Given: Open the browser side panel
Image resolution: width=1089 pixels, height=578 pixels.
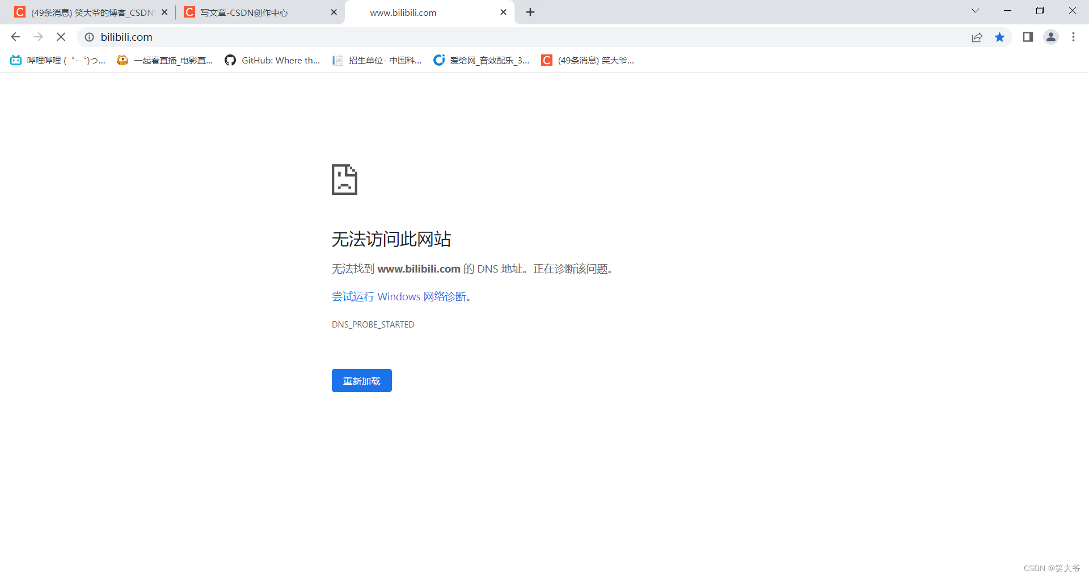Looking at the screenshot, I should click(x=1028, y=37).
